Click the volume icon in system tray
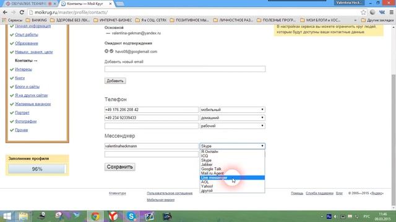 [x=335, y=216]
